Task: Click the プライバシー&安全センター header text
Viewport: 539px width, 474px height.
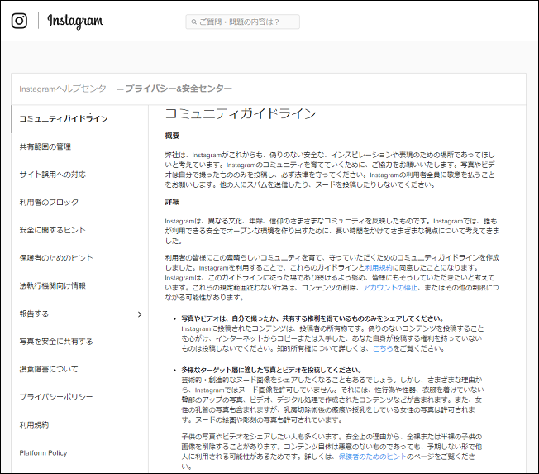Action: click(x=179, y=89)
